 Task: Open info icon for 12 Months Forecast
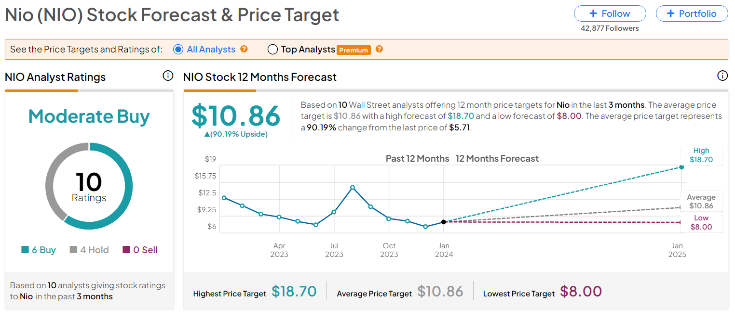click(x=722, y=76)
